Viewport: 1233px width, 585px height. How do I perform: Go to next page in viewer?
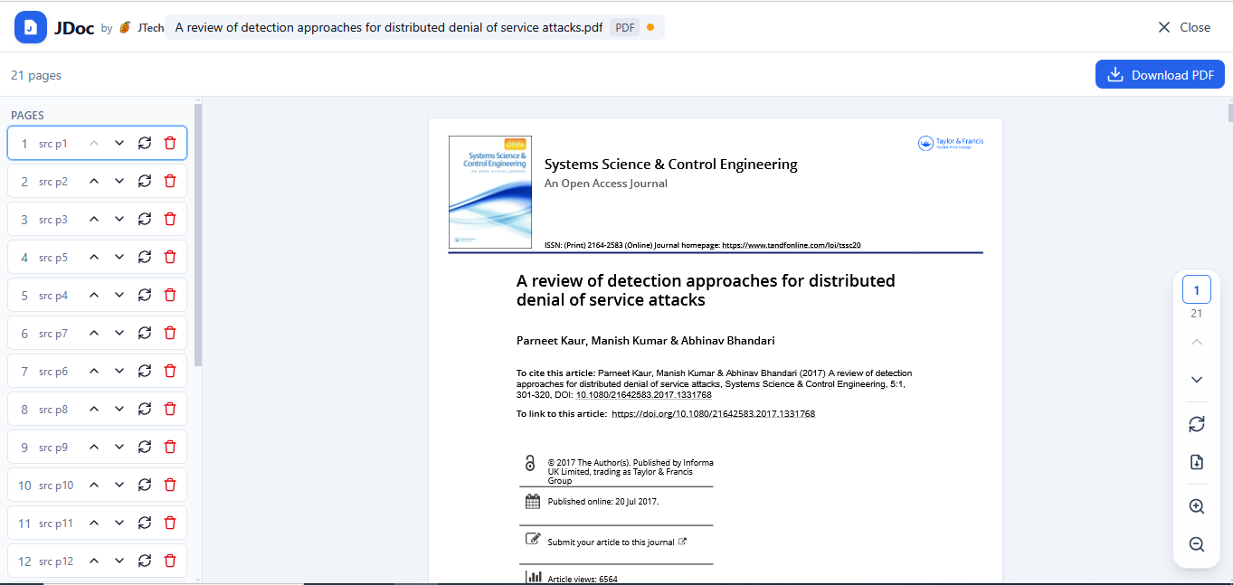(1197, 380)
